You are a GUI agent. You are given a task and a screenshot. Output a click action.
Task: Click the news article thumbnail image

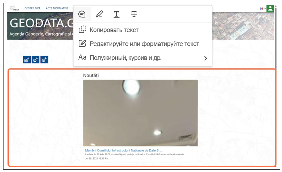click(x=140, y=113)
